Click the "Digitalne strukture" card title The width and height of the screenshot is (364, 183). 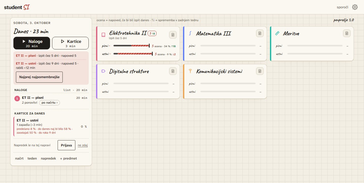[129, 71]
